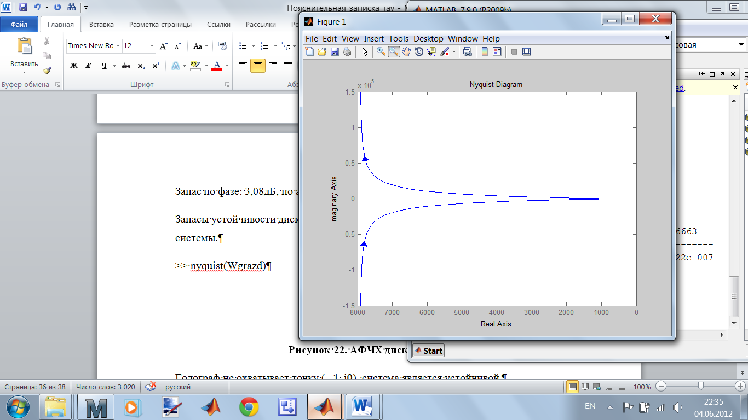The width and height of the screenshot is (748, 420).
Task: Adjust Word zoom slider handle
Action: point(700,387)
